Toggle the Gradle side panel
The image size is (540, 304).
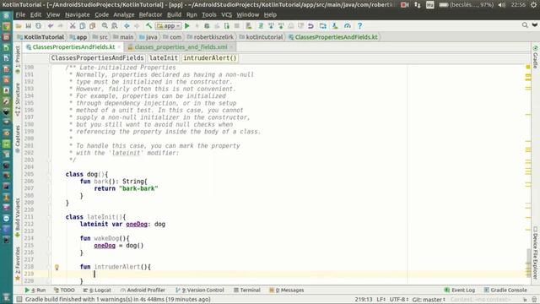point(535,57)
